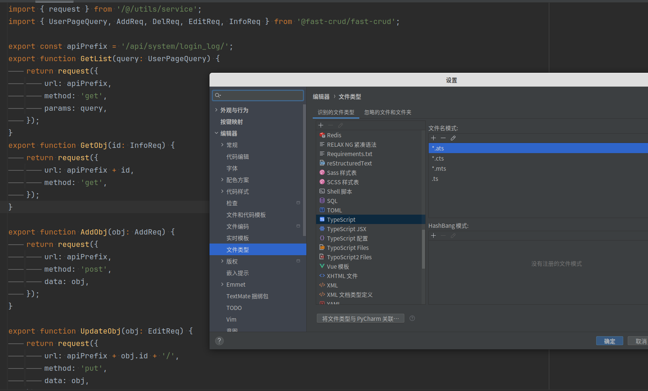Expand the 配色方案 settings node
Viewport: 648px width, 391px height.
pyautogui.click(x=222, y=180)
